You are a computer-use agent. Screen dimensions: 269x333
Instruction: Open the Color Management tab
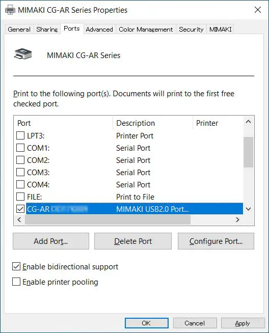(146, 30)
